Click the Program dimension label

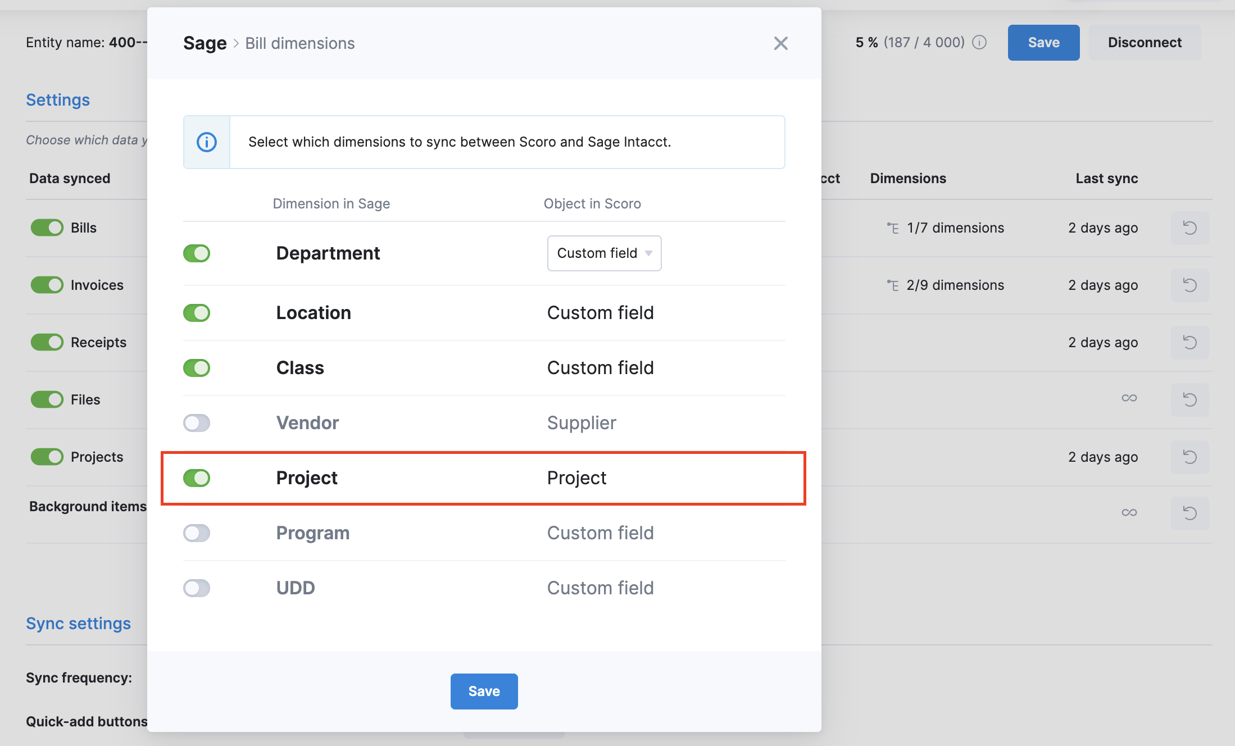click(x=313, y=533)
